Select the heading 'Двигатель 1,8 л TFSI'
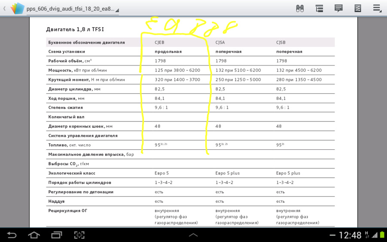The width and height of the screenshot is (387, 242). click(75, 29)
